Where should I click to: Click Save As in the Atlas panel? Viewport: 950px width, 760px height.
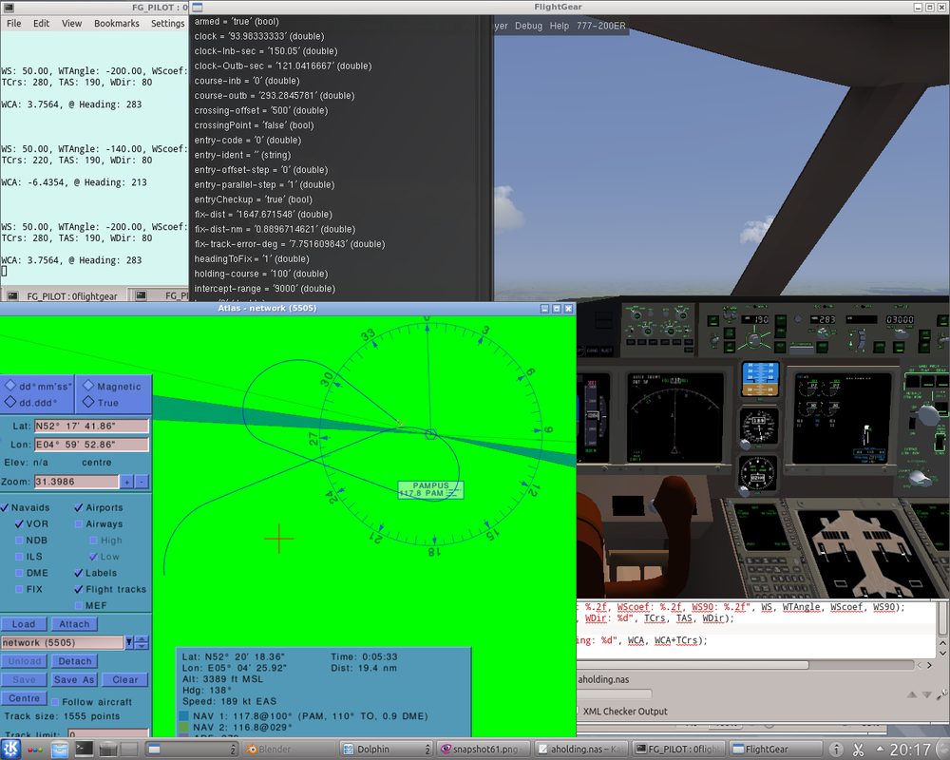coord(74,679)
